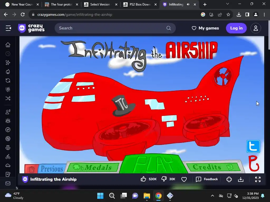Click the gamepad controls icon in game bar

[x=229, y=179]
